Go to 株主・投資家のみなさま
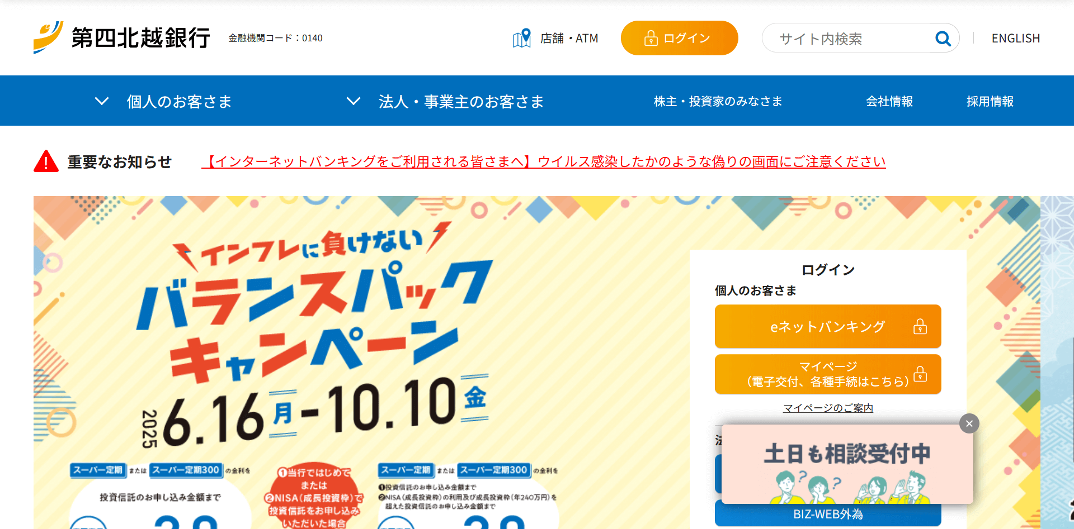This screenshot has width=1074, height=529. (718, 101)
